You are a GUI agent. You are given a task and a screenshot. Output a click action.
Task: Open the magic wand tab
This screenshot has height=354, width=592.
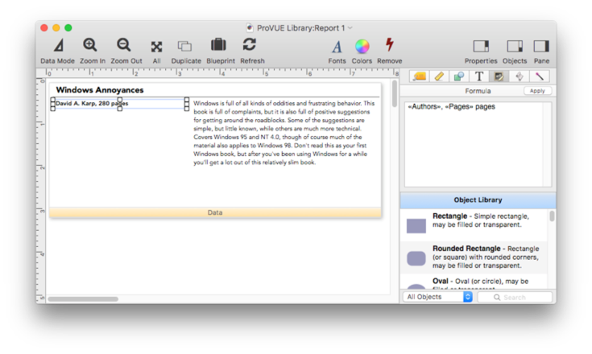pos(539,76)
